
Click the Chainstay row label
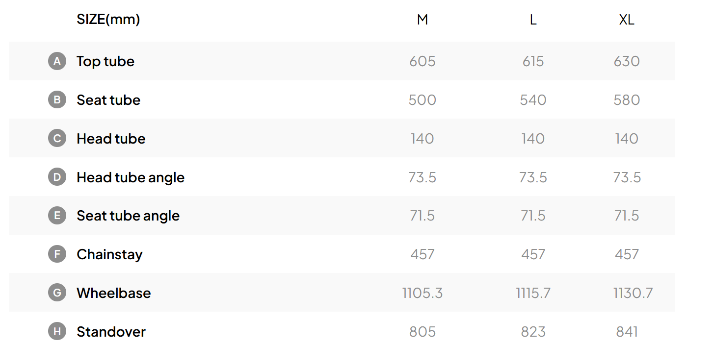click(110, 254)
